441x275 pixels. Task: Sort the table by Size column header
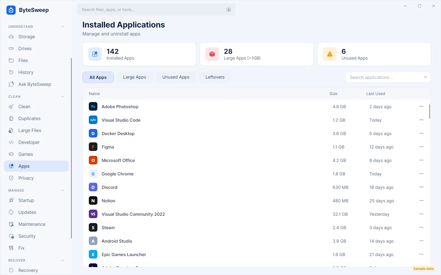(334, 94)
